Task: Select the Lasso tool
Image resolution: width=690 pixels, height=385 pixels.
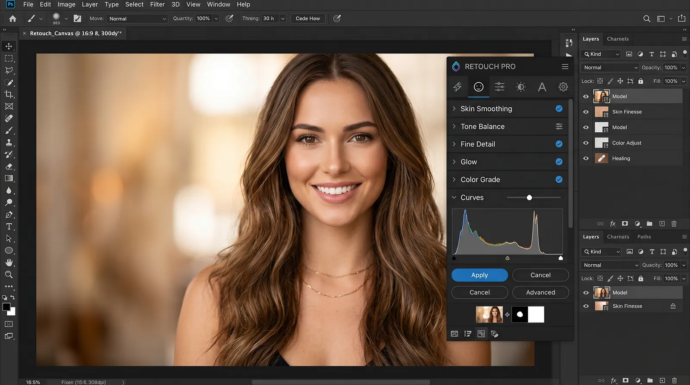Action: 9,70
